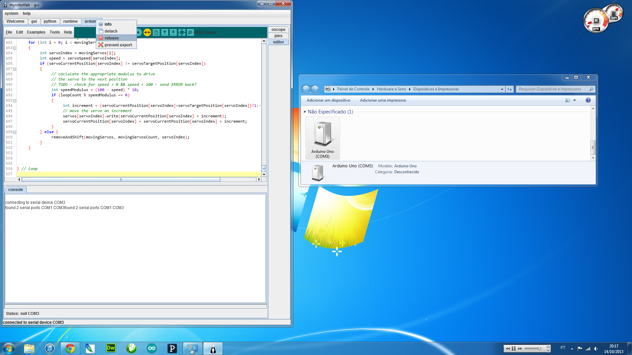Viewport: 632px width, 355px height.
Task: Open the Examples menu in the editor
Action: point(36,32)
